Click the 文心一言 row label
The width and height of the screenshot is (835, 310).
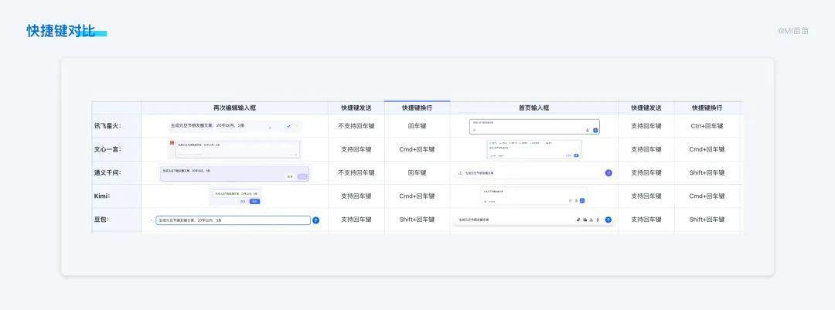(x=108, y=149)
